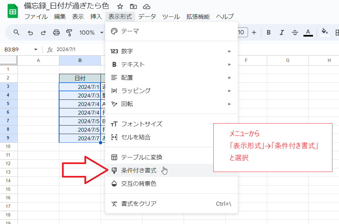Click the fx formula icon

coord(50,50)
